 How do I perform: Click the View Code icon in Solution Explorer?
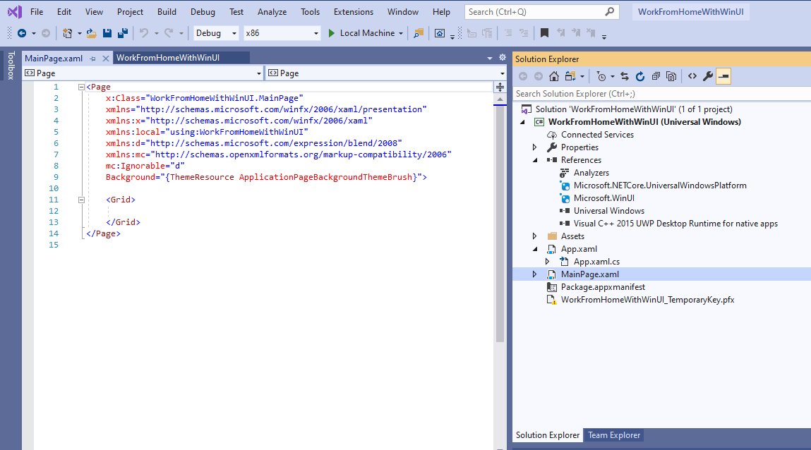(692, 76)
